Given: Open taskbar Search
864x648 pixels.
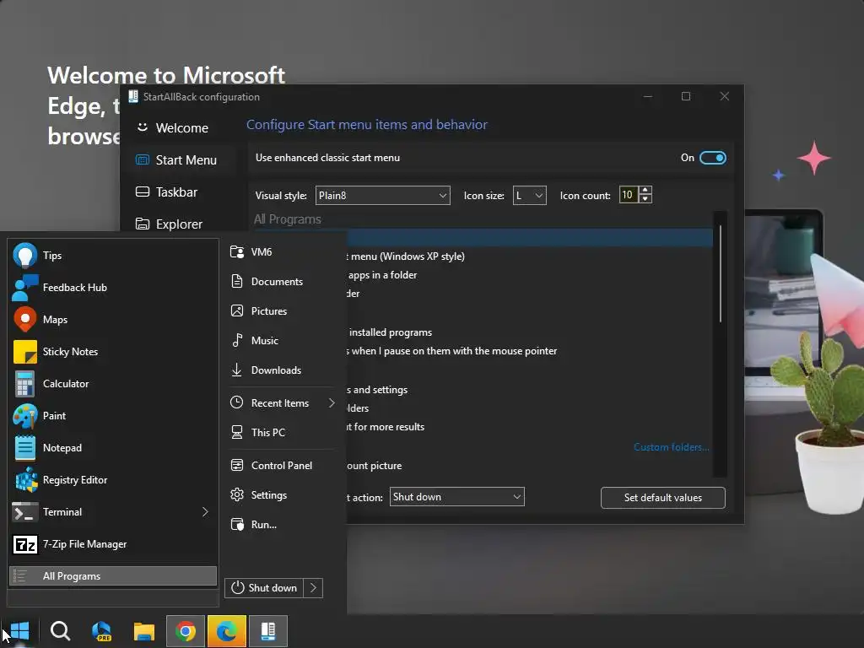Looking at the screenshot, I should point(60,631).
